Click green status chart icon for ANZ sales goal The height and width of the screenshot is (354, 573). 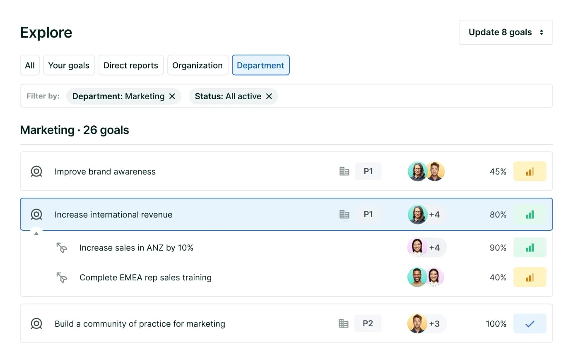coord(530,248)
